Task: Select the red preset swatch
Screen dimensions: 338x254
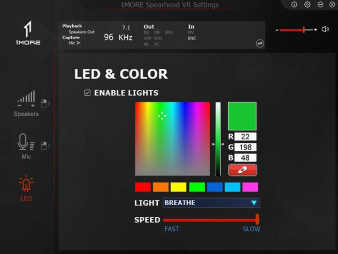Action: click(143, 187)
